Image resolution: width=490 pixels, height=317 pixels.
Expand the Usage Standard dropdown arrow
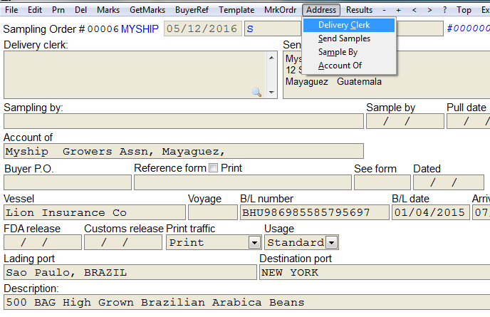coord(332,243)
